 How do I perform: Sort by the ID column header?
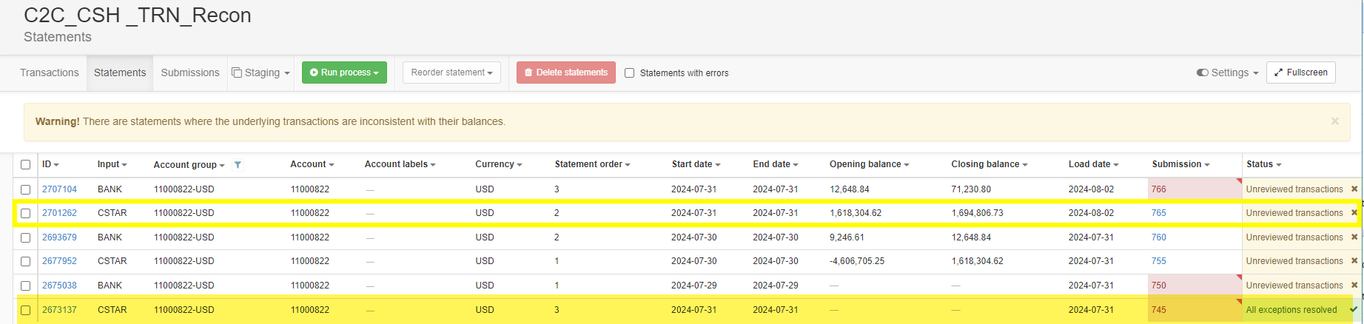(50, 164)
